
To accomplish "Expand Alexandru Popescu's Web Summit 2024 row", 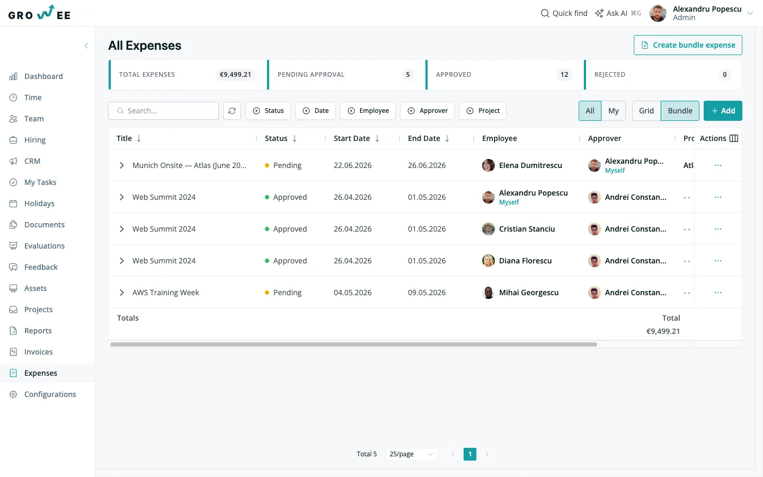I will coord(122,197).
